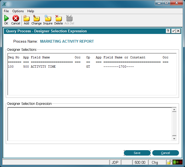Click the 1700 constant value
Viewport: 185px width, 167px height.
(123, 67)
